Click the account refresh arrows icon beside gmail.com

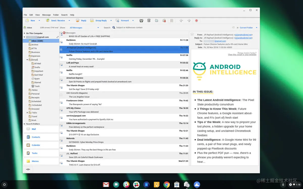[58, 37]
